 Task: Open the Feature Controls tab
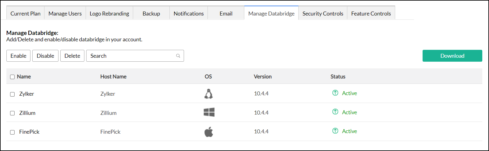pyautogui.click(x=371, y=14)
